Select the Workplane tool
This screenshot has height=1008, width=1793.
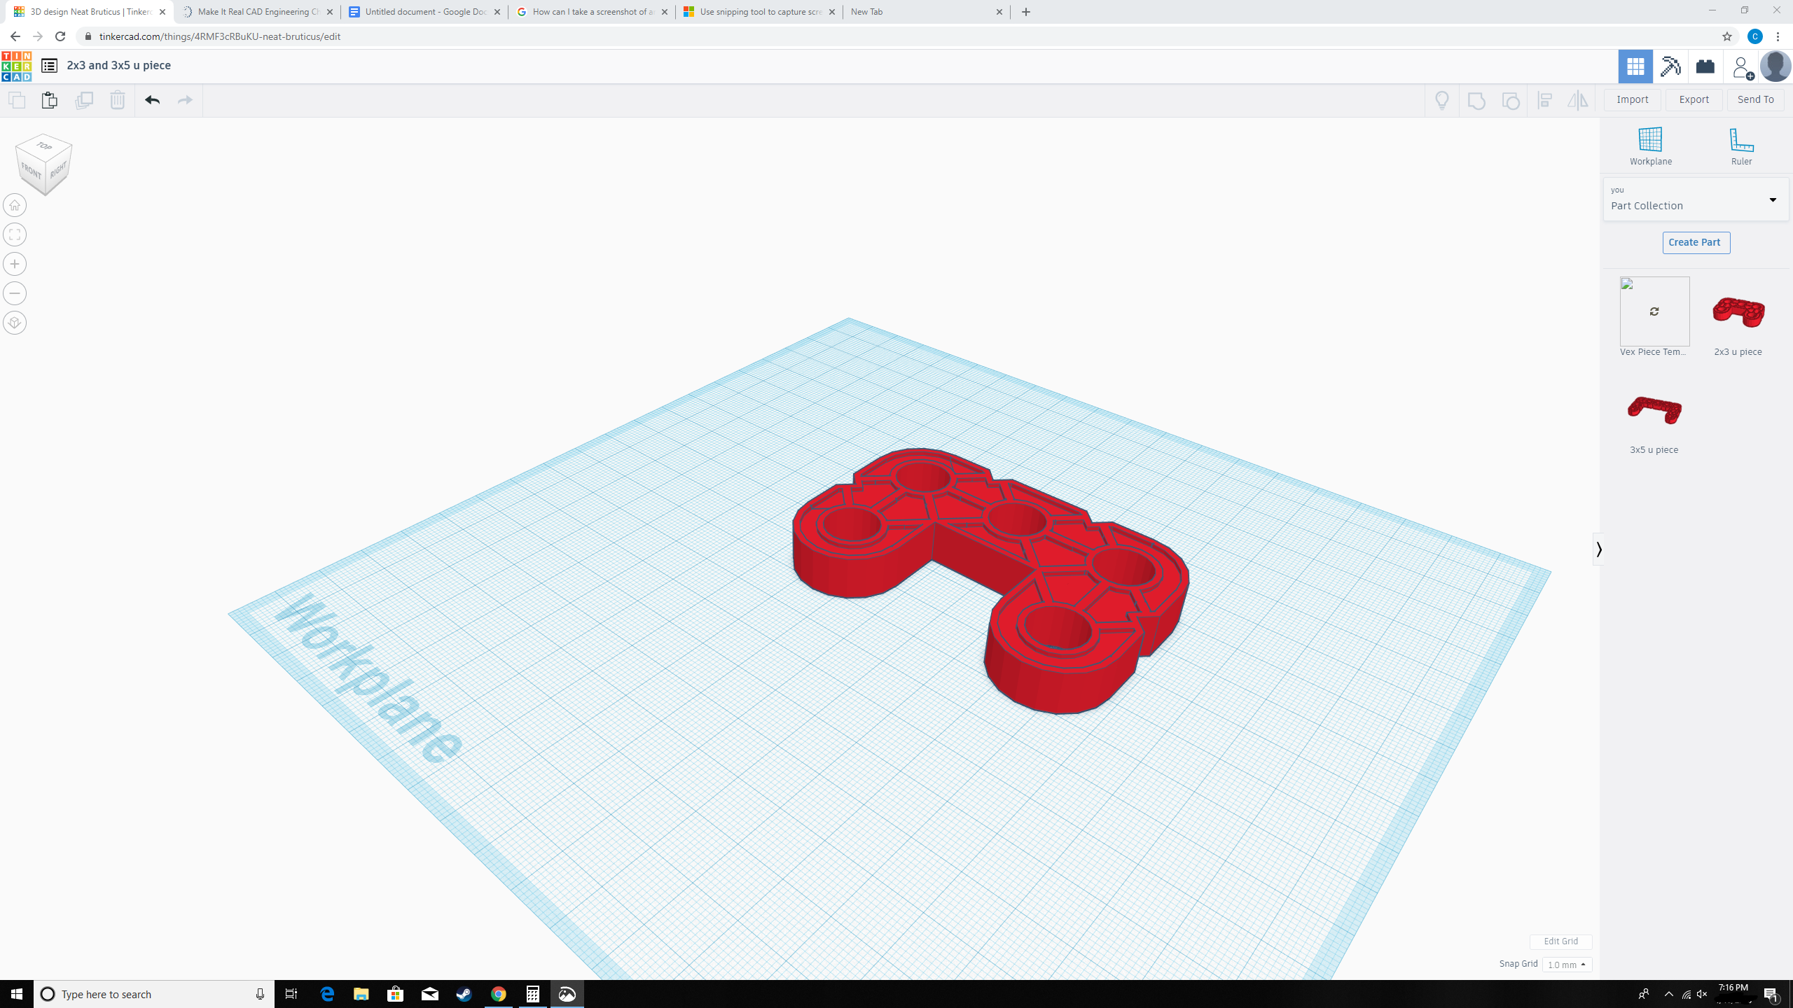[1651, 146]
